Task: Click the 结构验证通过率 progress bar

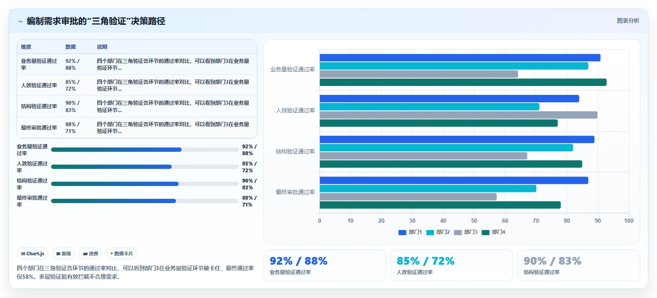Action: pos(145,184)
